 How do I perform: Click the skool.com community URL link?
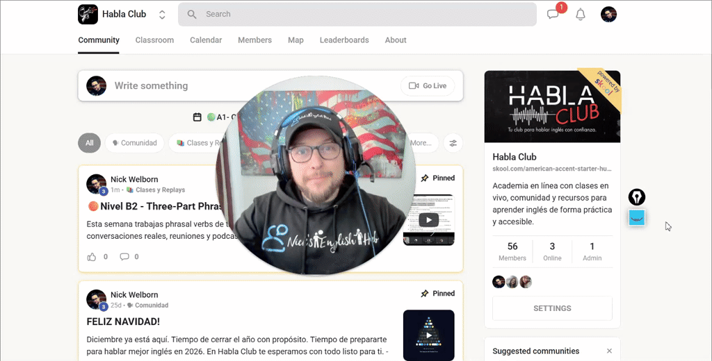[x=552, y=169]
